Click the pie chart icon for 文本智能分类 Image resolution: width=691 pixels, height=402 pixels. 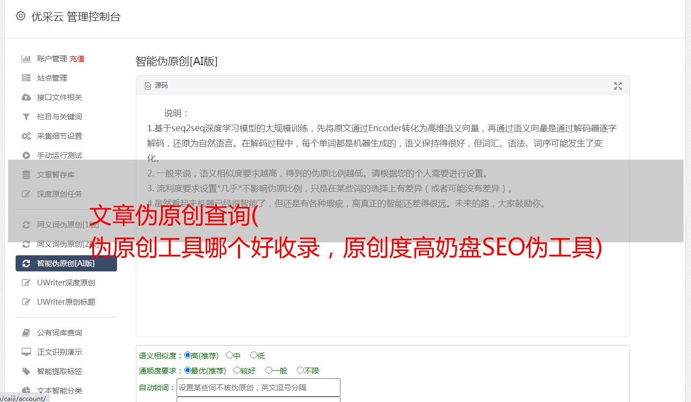tap(26, 391)
